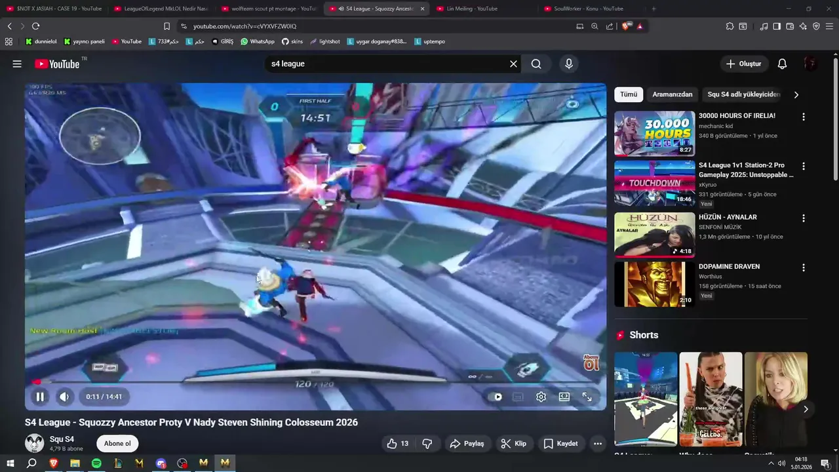
Task: Open video settings gear
Action: click(x=541, y=397)
